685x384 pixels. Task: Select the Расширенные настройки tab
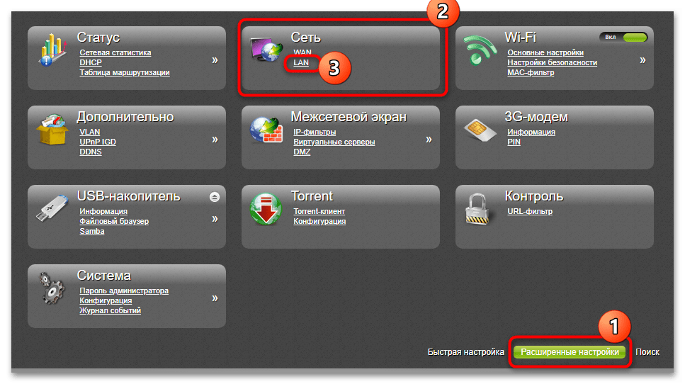coord(570,352)
